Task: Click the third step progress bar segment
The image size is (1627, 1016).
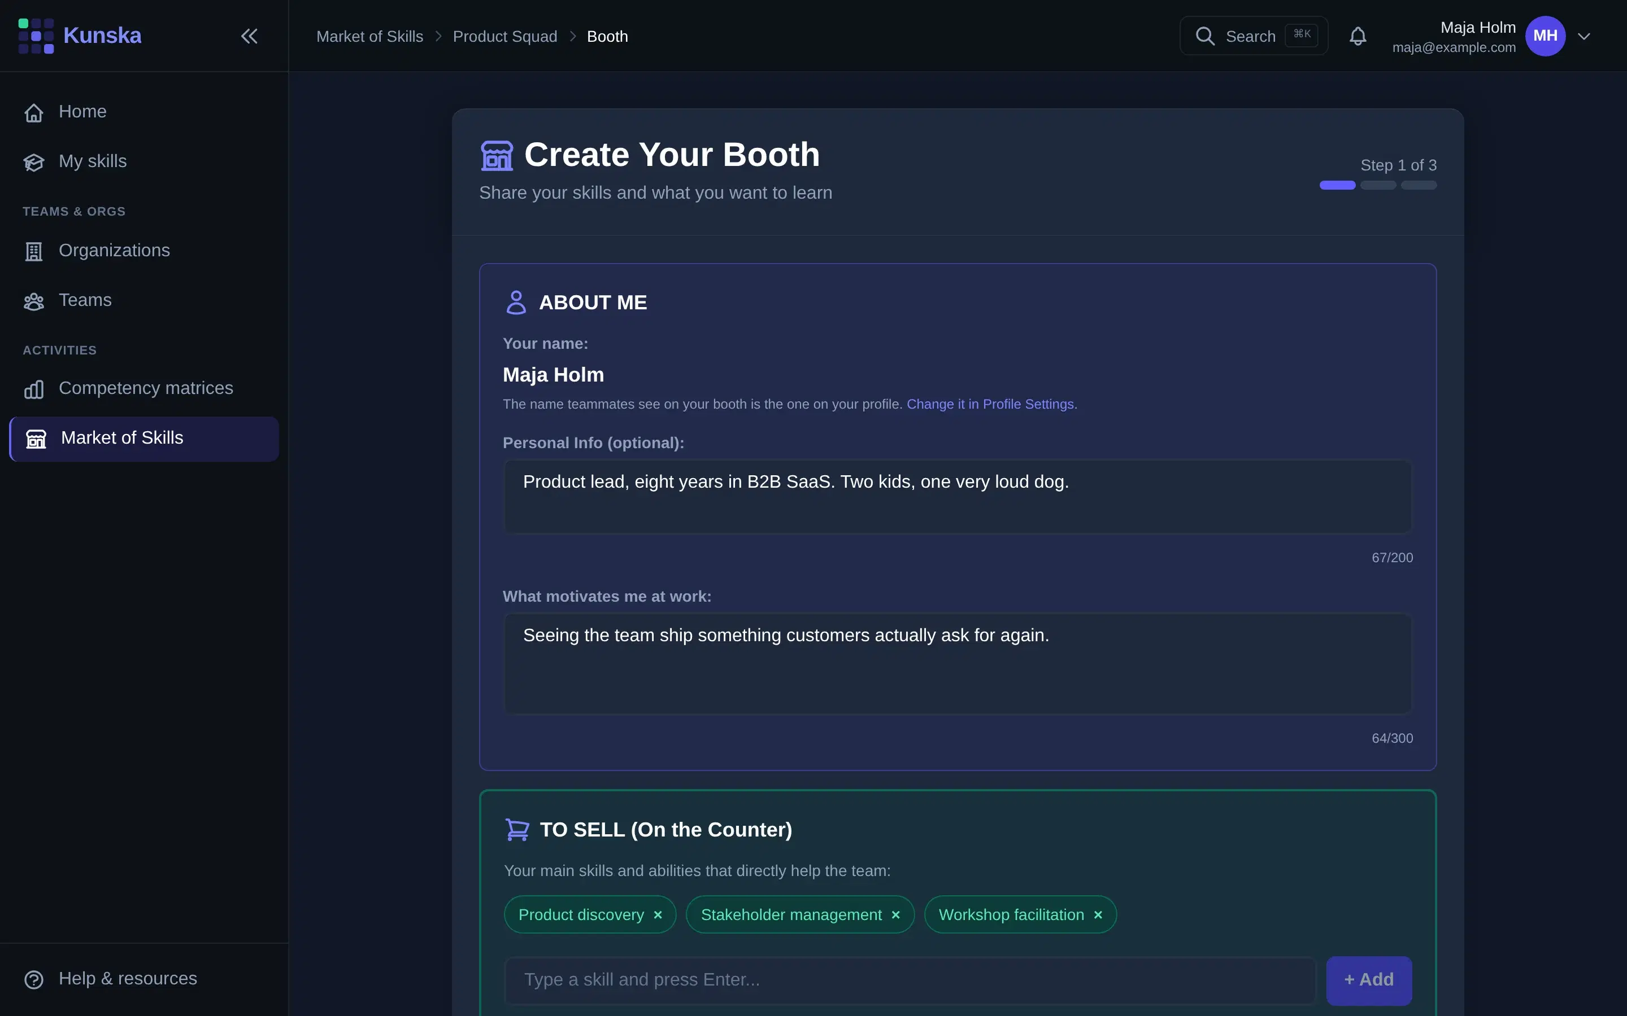Action: pyautogui.click(x=1419, y=185)
